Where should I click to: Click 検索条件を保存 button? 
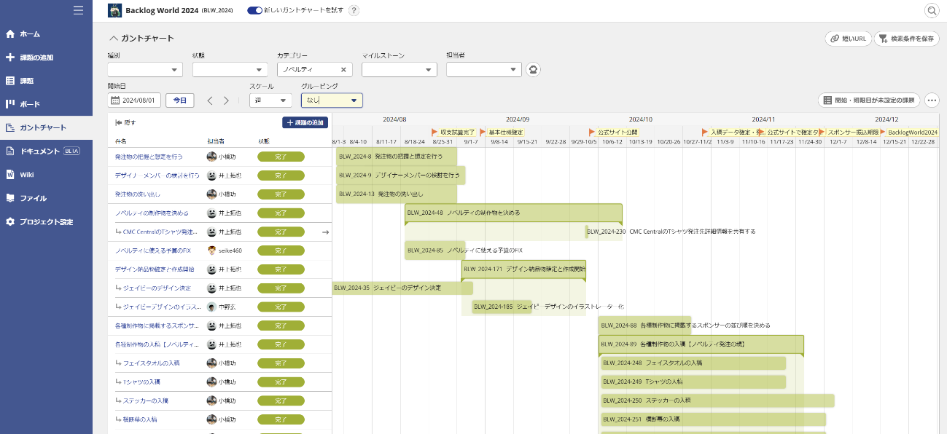907,39
